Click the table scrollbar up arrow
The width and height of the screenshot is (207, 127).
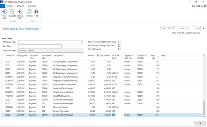click(x=204, y=55)
